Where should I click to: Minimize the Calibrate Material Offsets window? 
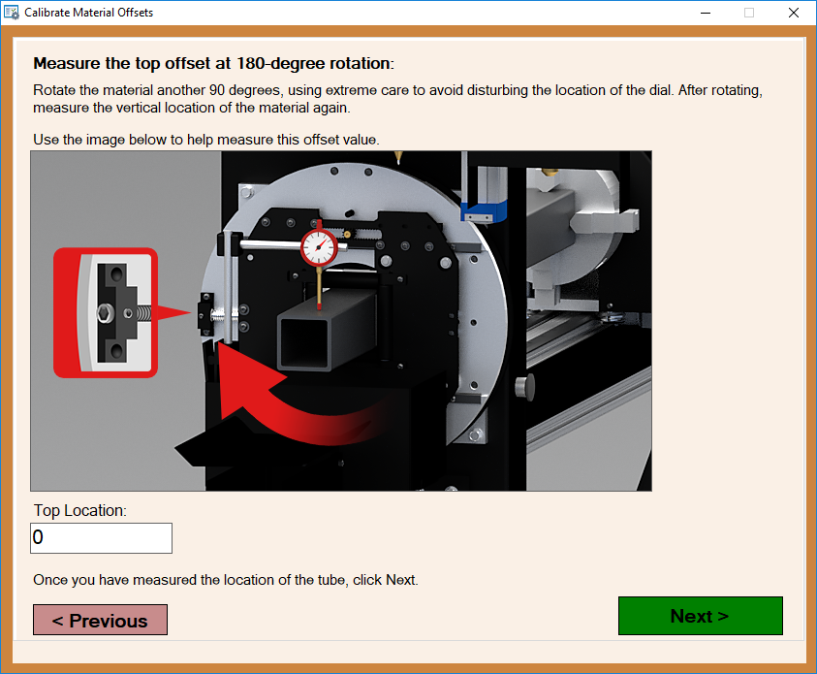(706, 13)
